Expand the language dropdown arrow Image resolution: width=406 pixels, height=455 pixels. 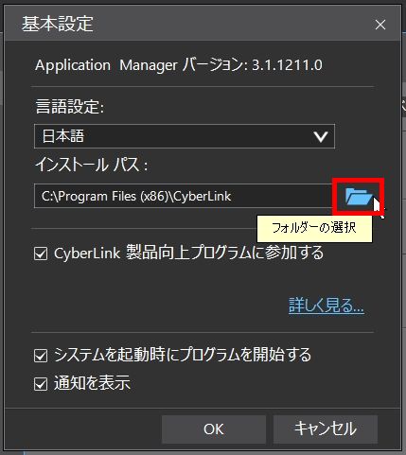pyautogui.click(x=321, y=136)
